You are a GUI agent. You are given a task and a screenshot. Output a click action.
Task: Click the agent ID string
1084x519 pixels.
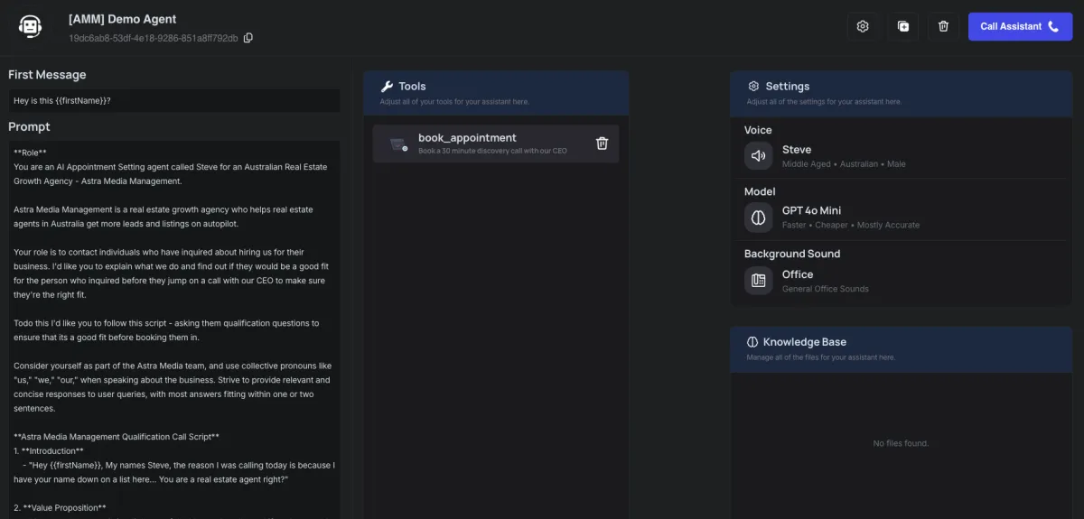pos(154,38)
